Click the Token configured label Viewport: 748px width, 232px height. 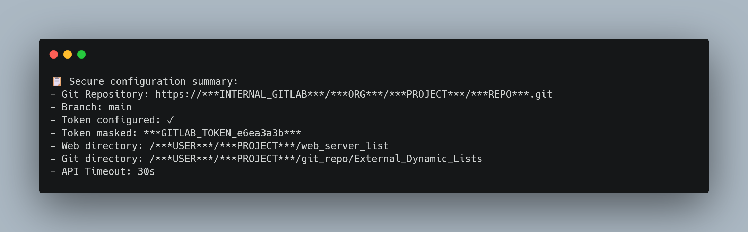pos(111,120)
